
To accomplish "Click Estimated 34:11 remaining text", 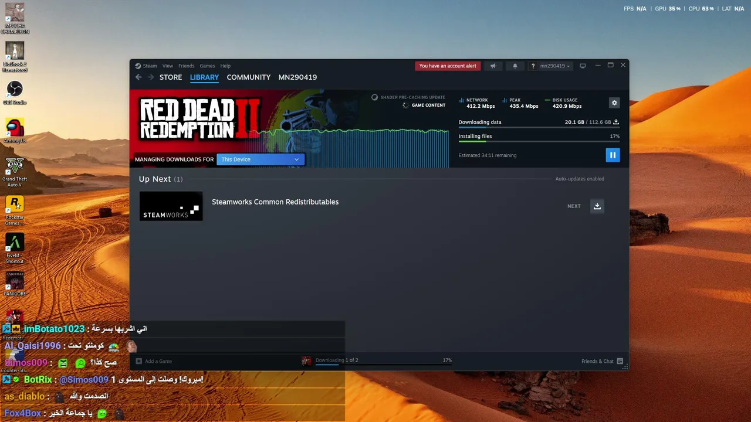I will coord(488,155).
